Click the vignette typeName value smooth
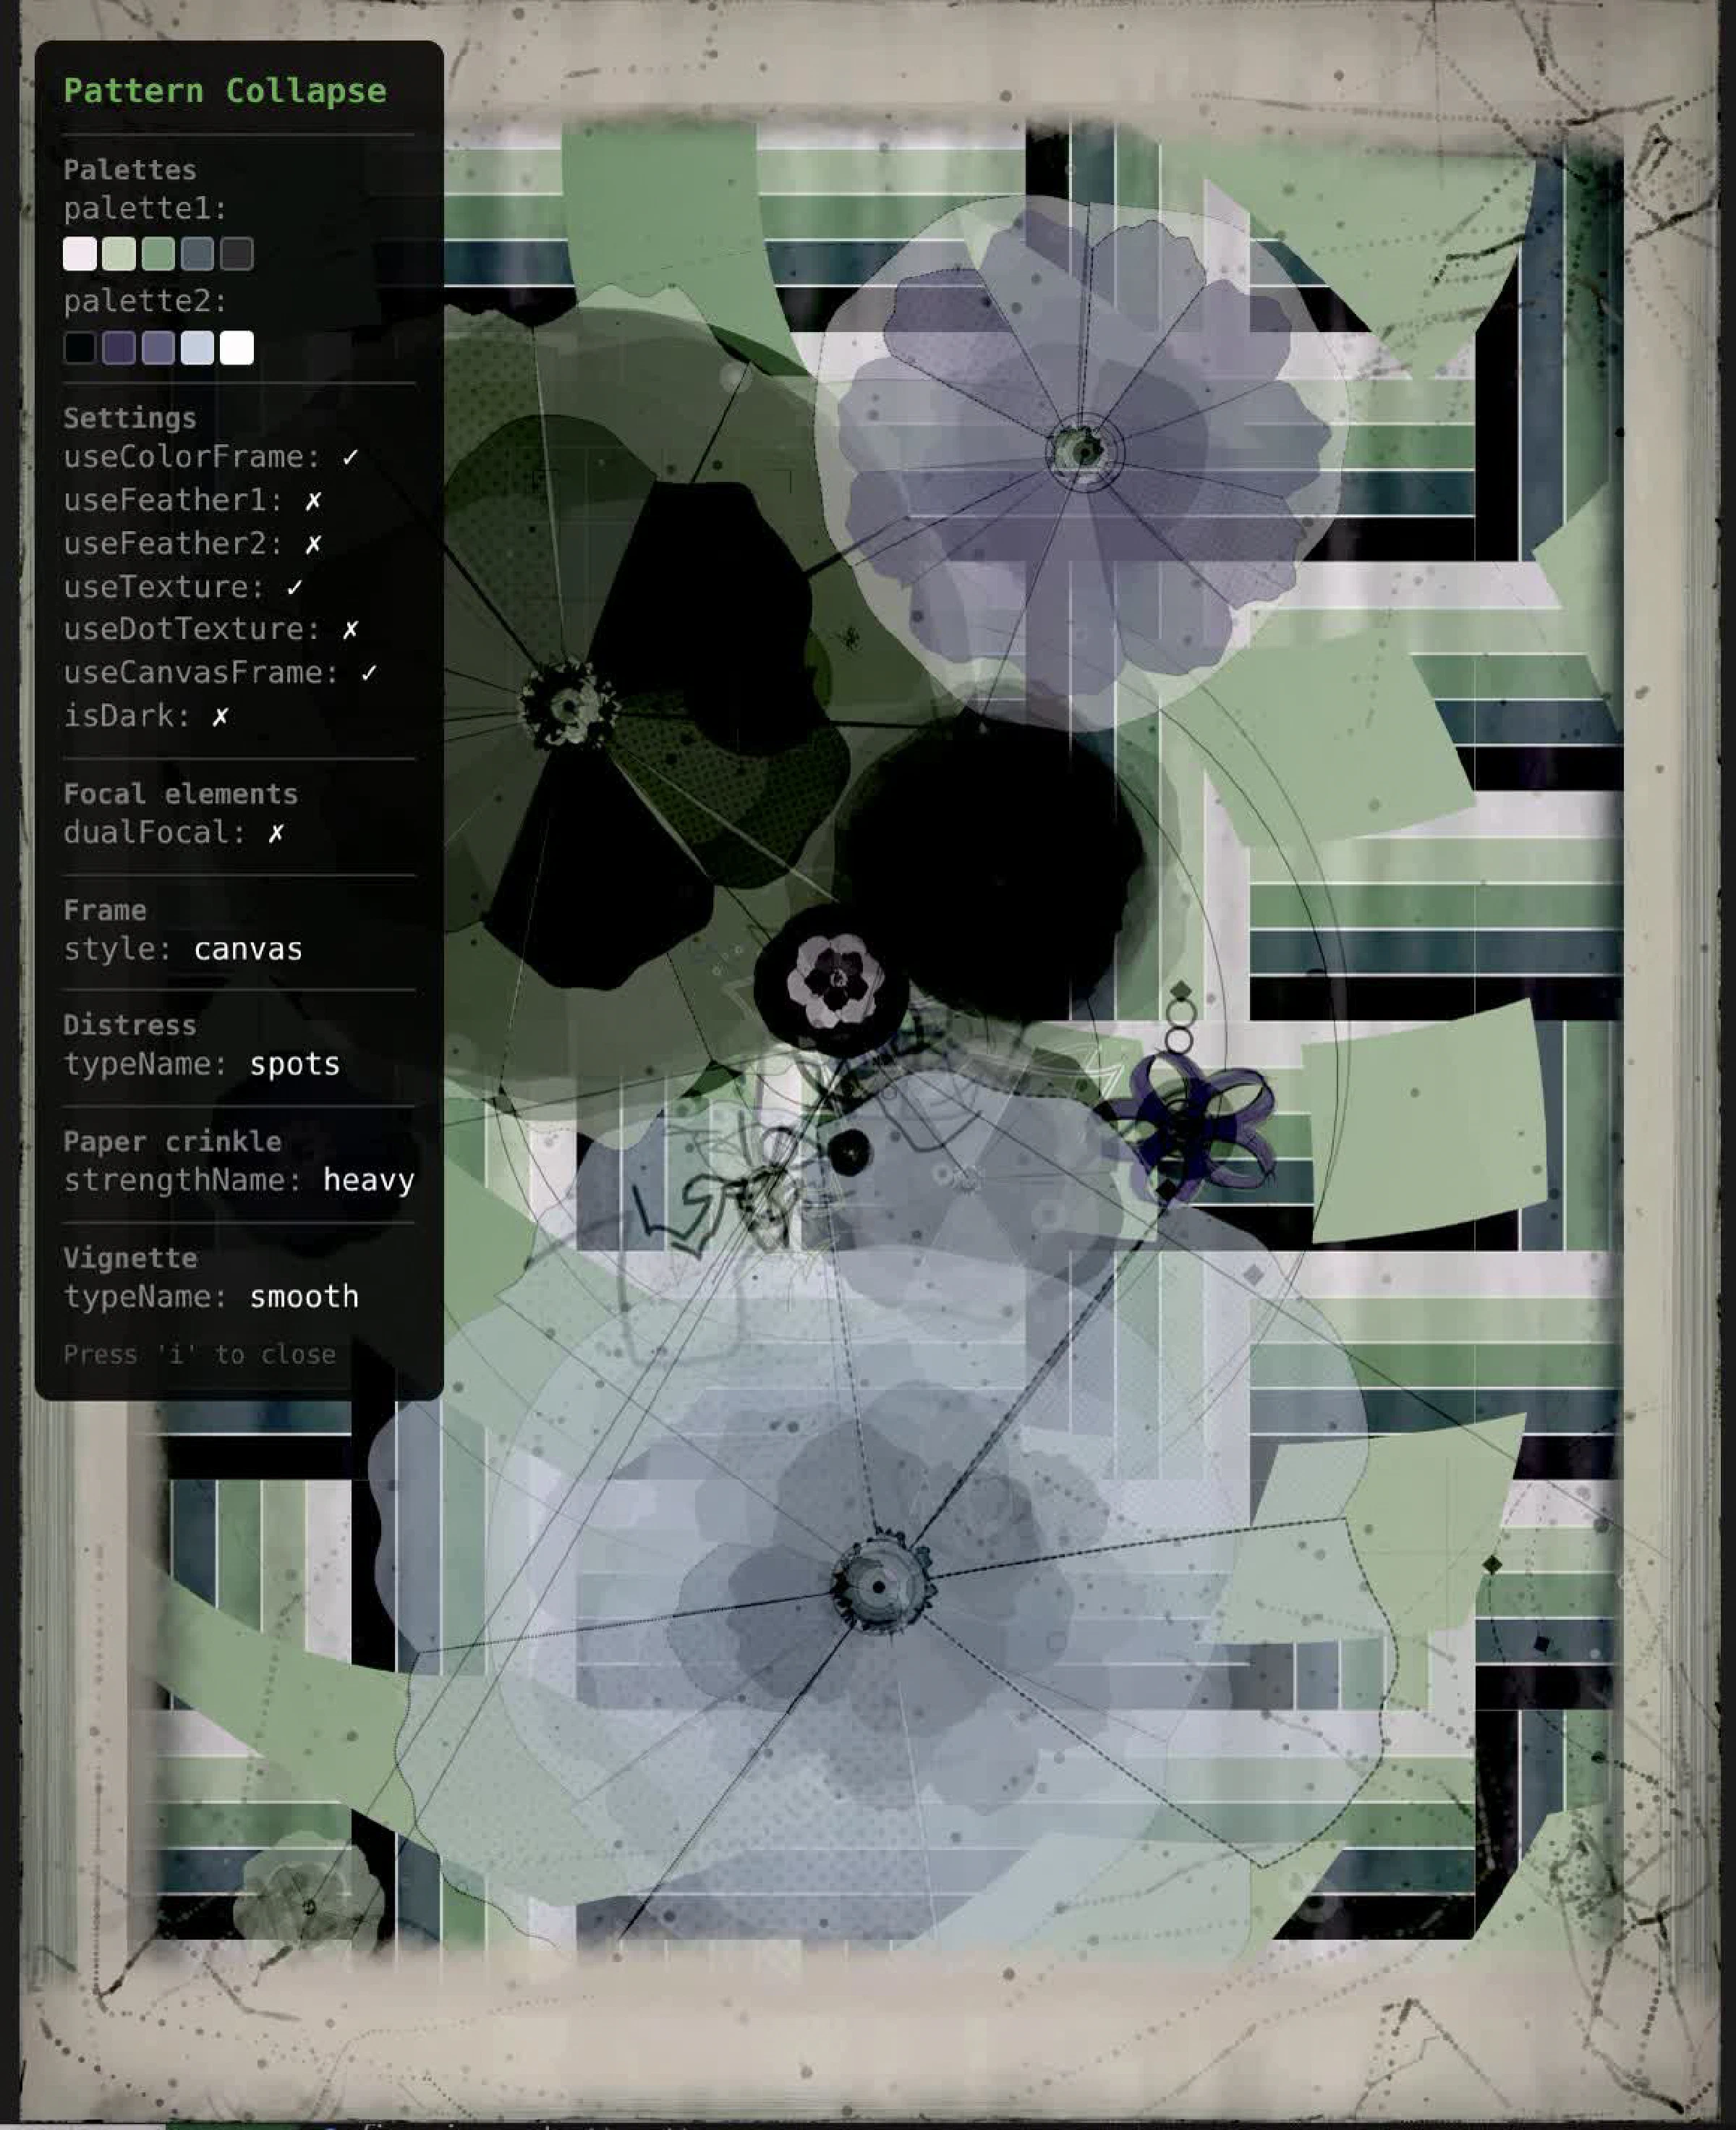Screen dimensions: 1736x2130 point(304,1297)
